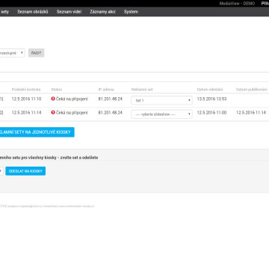Click the 'Poslední kontrola' column header
The image size is (269, 269).
click(x=26, y=90)
